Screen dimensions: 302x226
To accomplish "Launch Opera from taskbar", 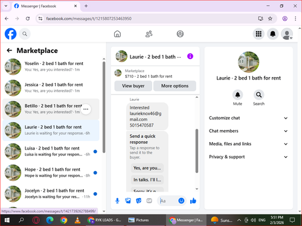I will 36,220.
